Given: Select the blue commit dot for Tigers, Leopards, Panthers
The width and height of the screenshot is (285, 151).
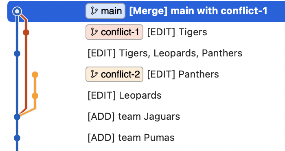Looking at the screenshot, I should [17, 54].
